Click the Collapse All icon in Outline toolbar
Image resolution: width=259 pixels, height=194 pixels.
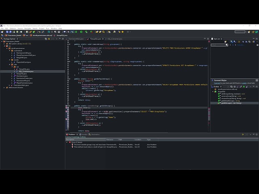[231, 86]
